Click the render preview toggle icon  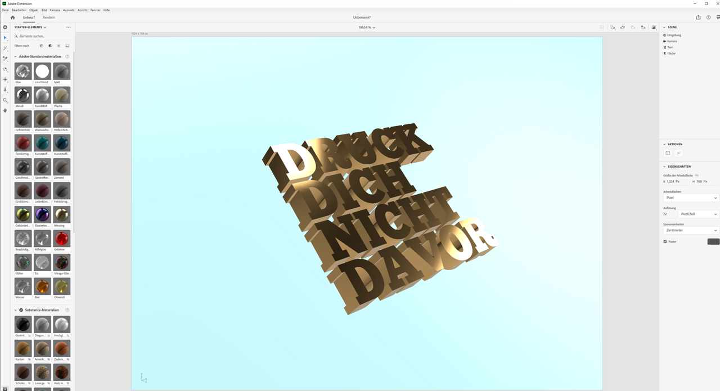pos(654,27)
